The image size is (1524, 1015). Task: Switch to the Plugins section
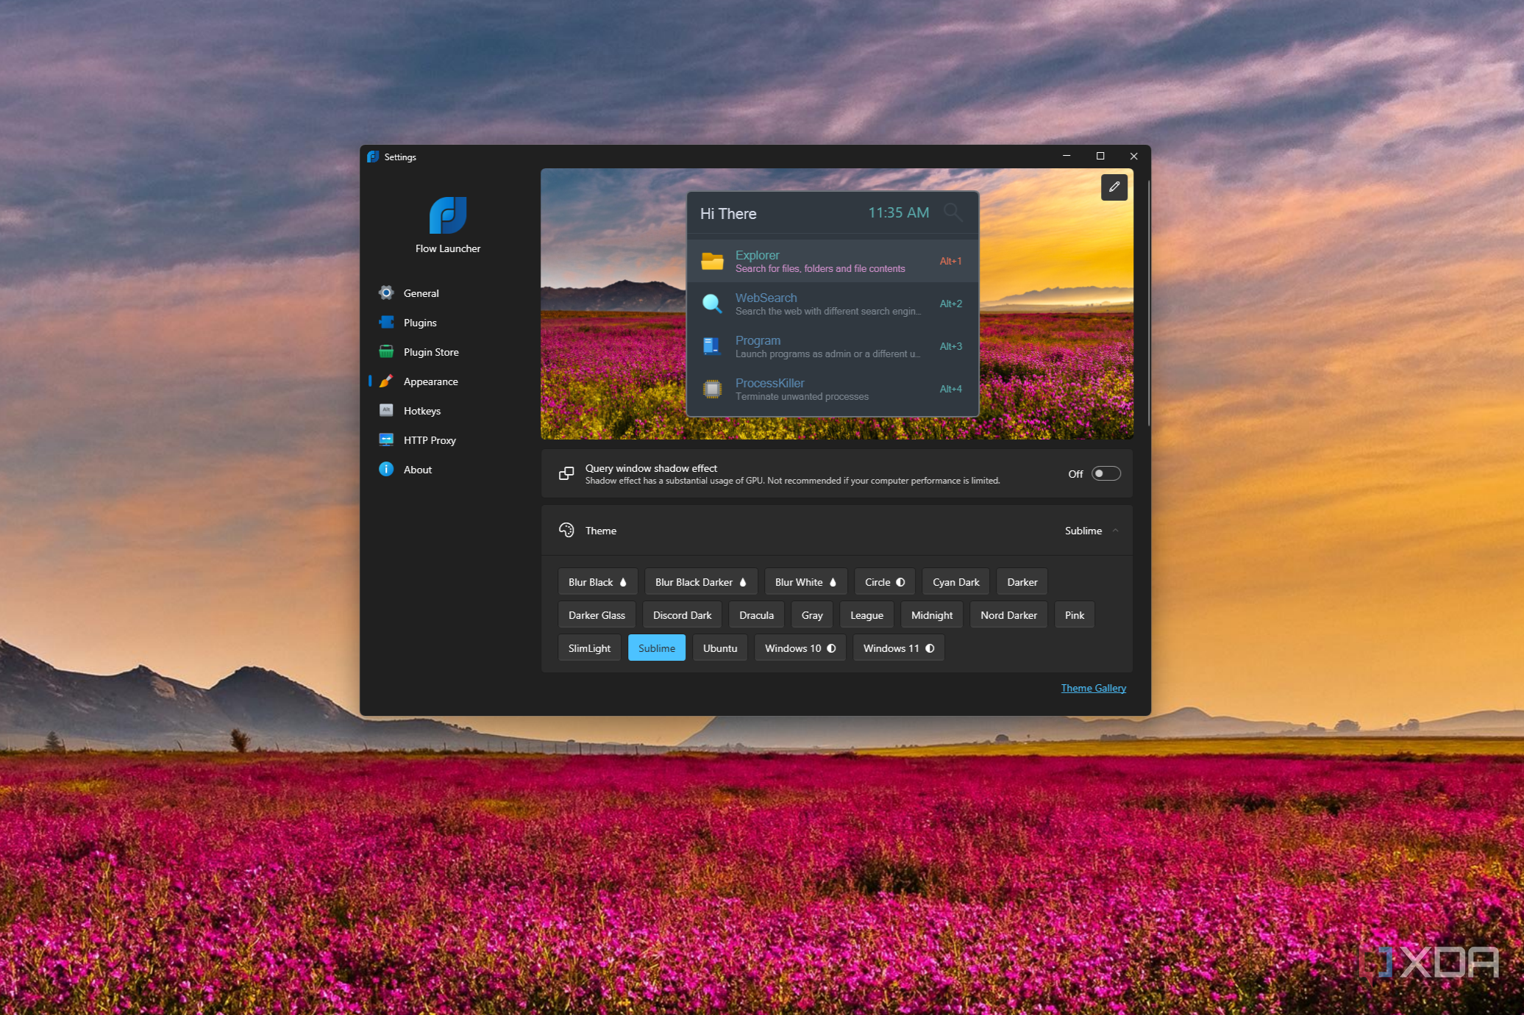420,322
